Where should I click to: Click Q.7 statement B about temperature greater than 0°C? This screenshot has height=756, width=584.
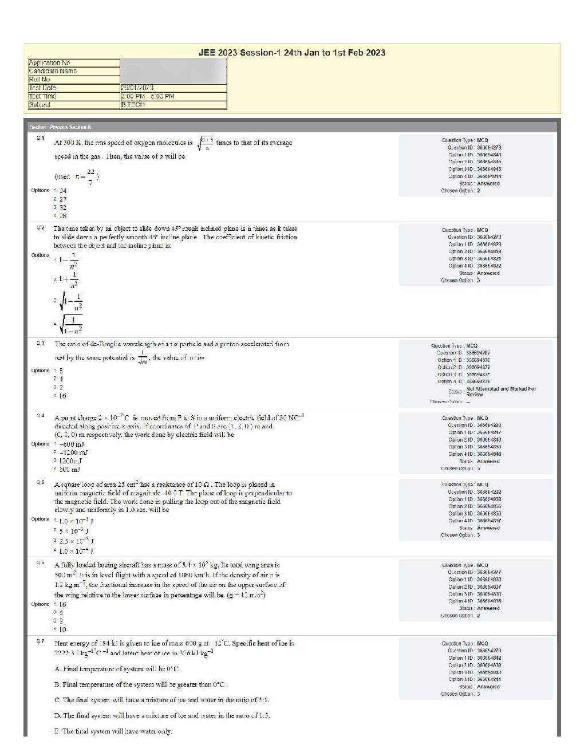click(x=141, y=684)
